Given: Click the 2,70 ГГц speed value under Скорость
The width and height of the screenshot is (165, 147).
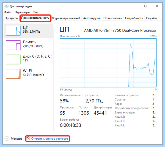Looking at the screenshot, I should tap(94, 101).
